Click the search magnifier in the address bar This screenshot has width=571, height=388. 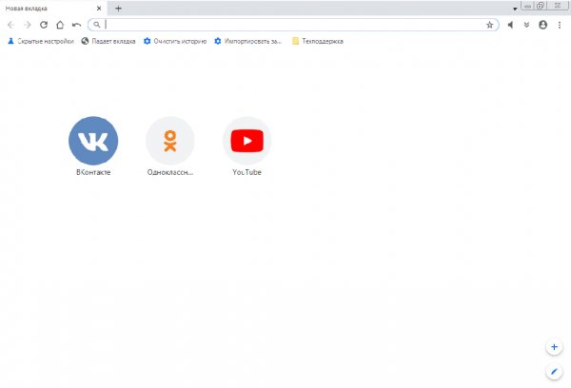click(96, 25)
